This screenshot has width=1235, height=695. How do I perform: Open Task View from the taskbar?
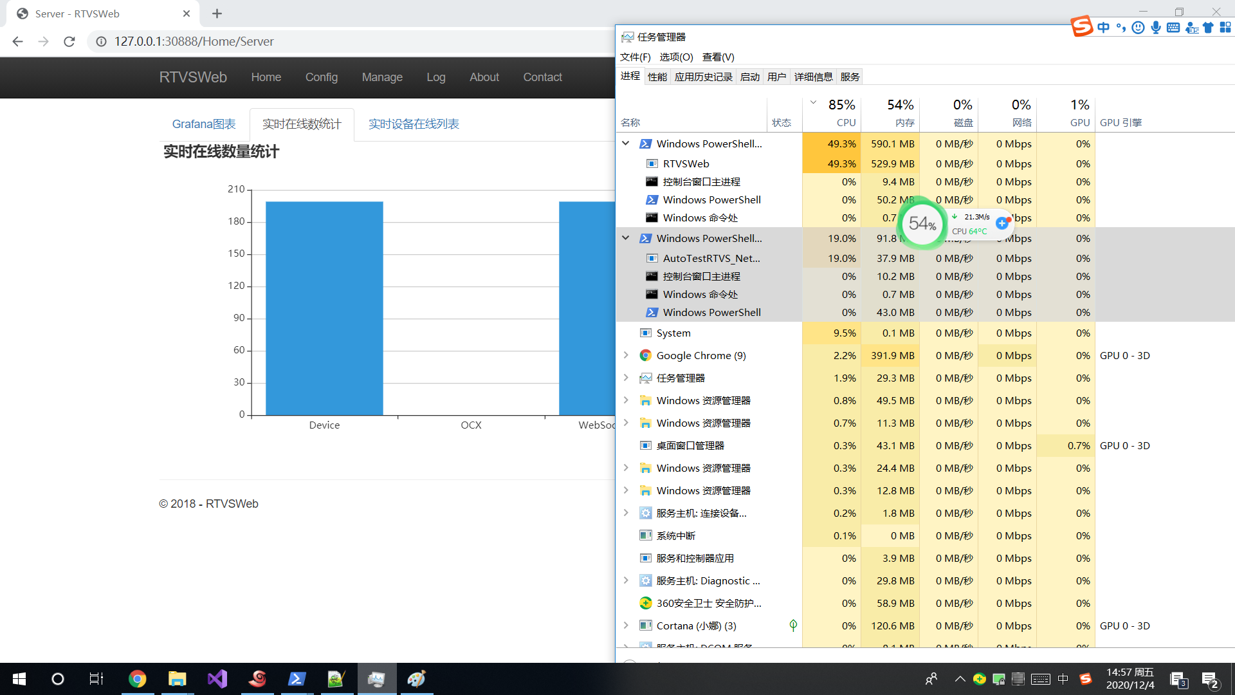click(96, 679)
